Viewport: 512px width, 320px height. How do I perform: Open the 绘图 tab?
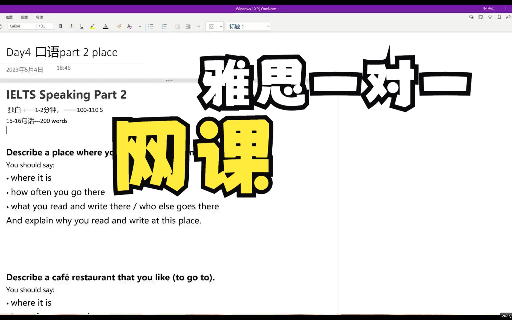tap(9, 17)
